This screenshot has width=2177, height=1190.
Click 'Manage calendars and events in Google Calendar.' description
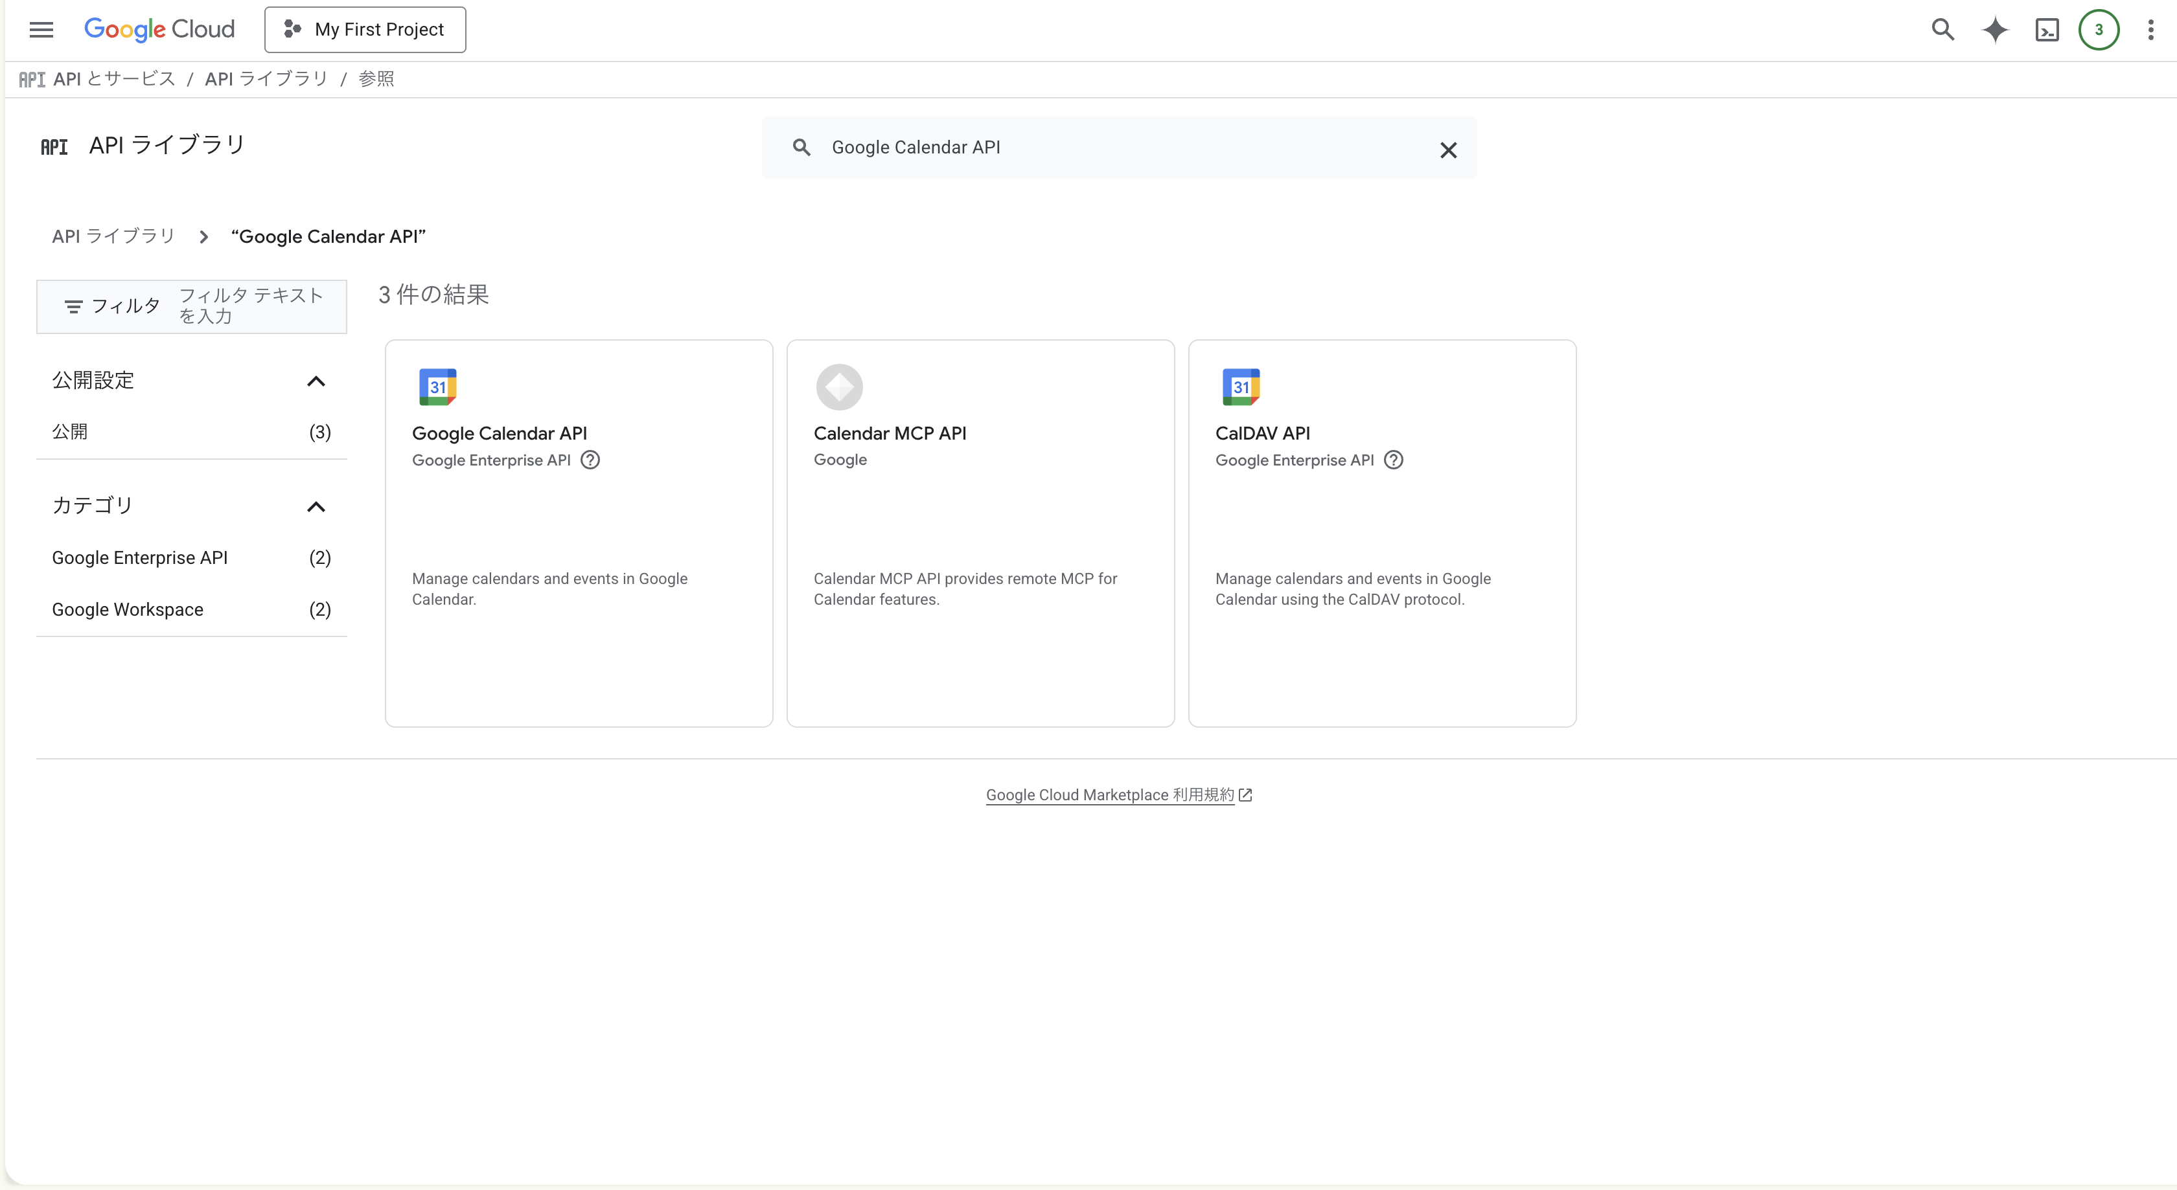pyautogui.click(x=550, y=589)
